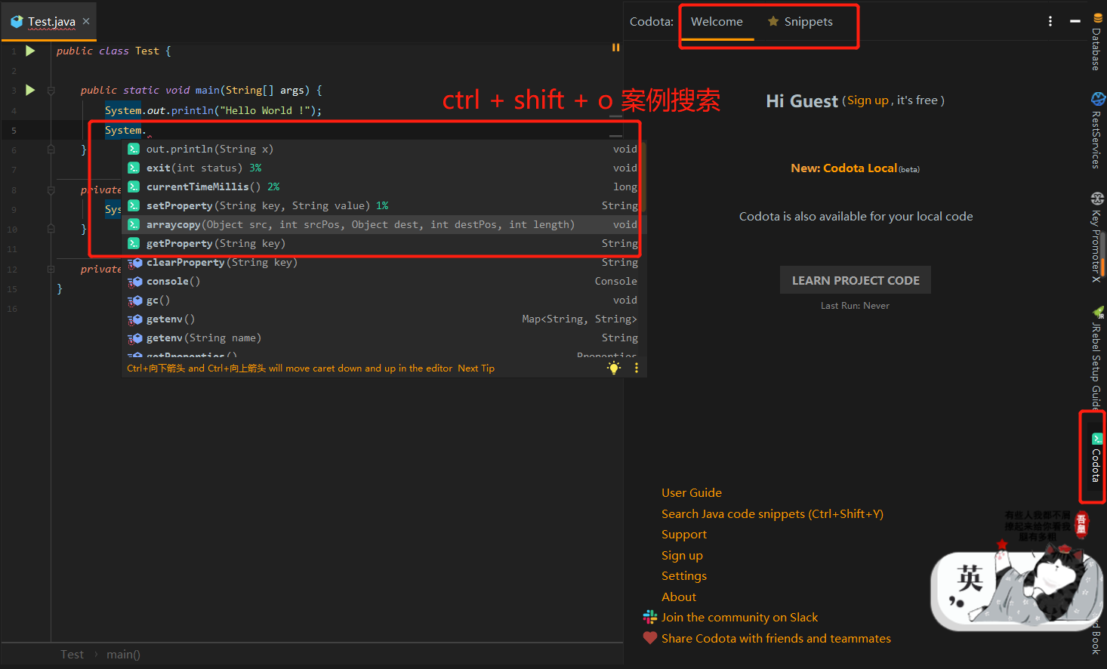This screenshot has width=1107, height=669.
Task: Close the Test.java tab
Action: [x=86, y=21]
